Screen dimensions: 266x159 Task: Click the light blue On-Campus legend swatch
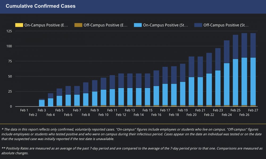(138, 25)
